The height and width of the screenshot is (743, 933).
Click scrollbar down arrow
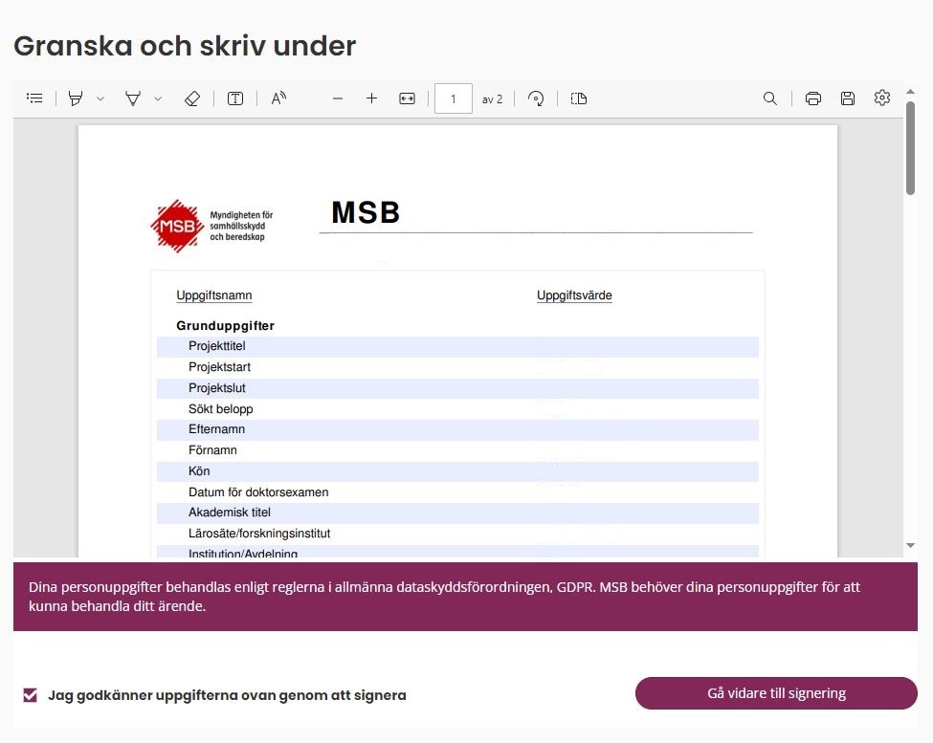[910, 545]
